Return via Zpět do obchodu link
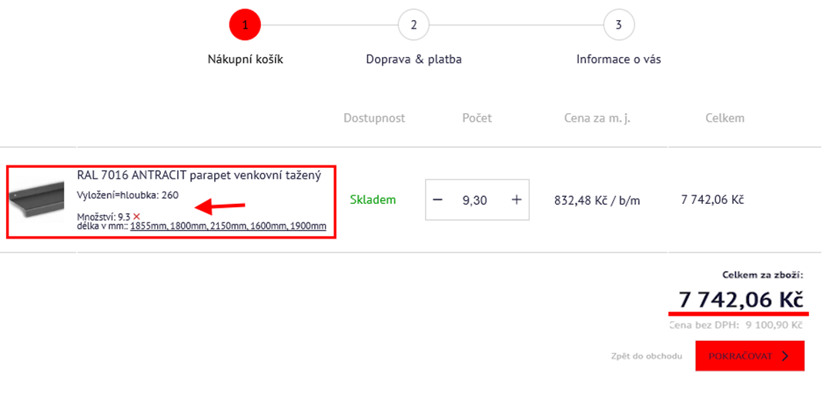The width and height of the screenshot is (823, 411). point(645,356)
